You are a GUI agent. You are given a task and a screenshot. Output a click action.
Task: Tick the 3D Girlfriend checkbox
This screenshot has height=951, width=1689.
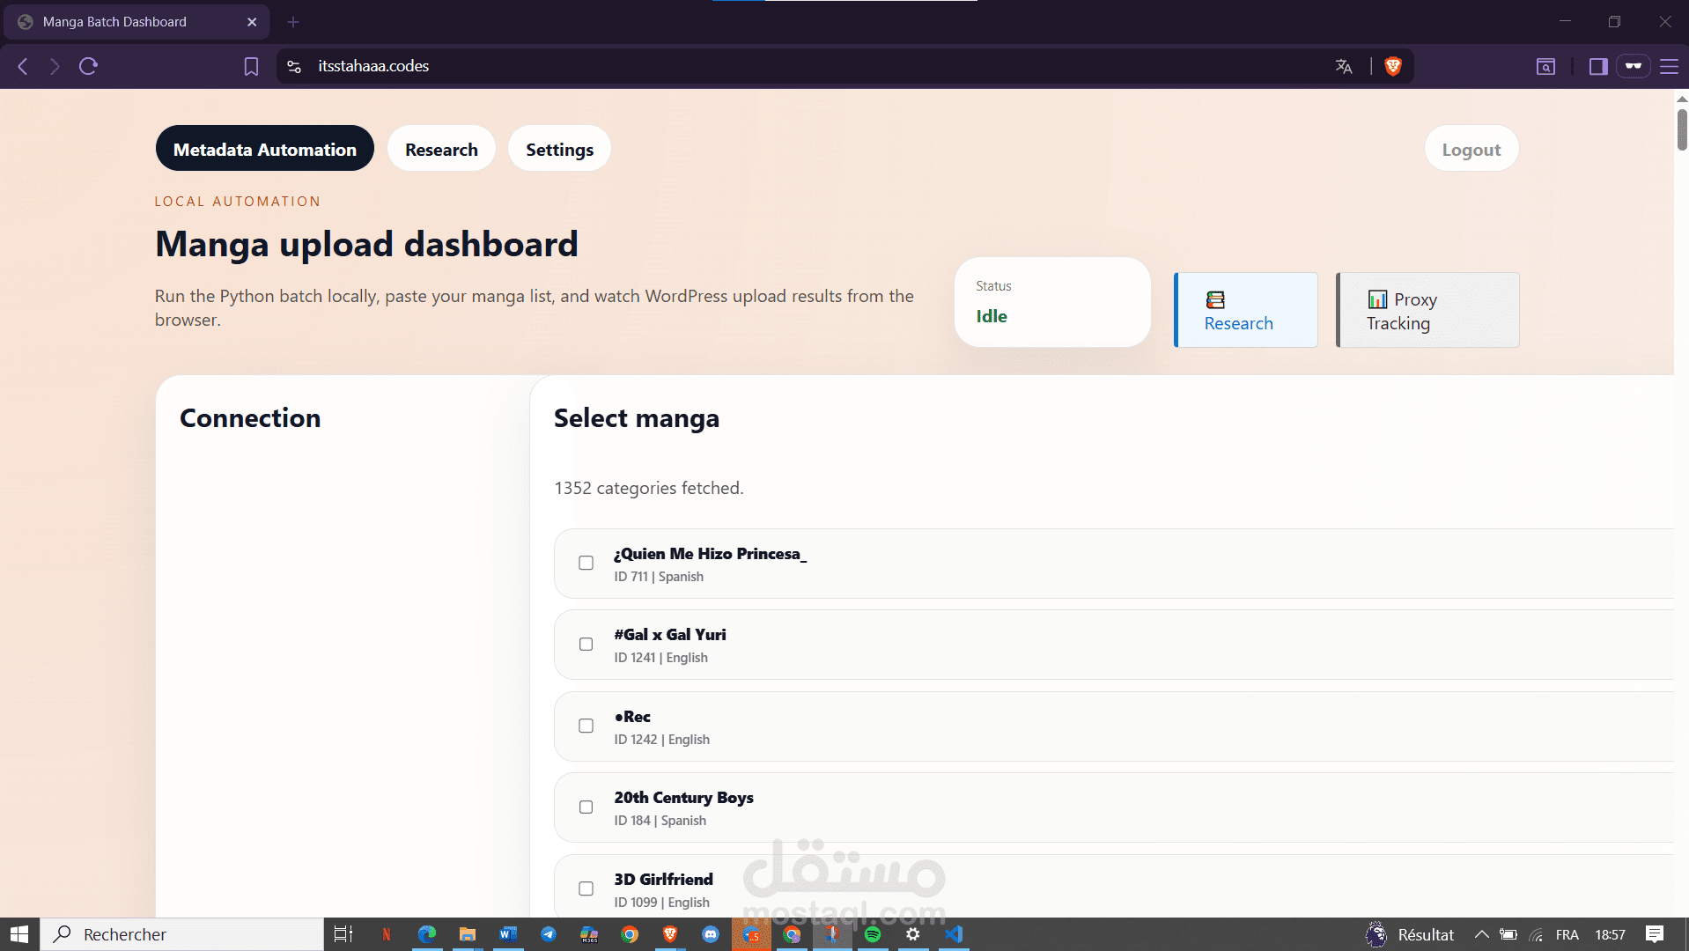[586, 888]
